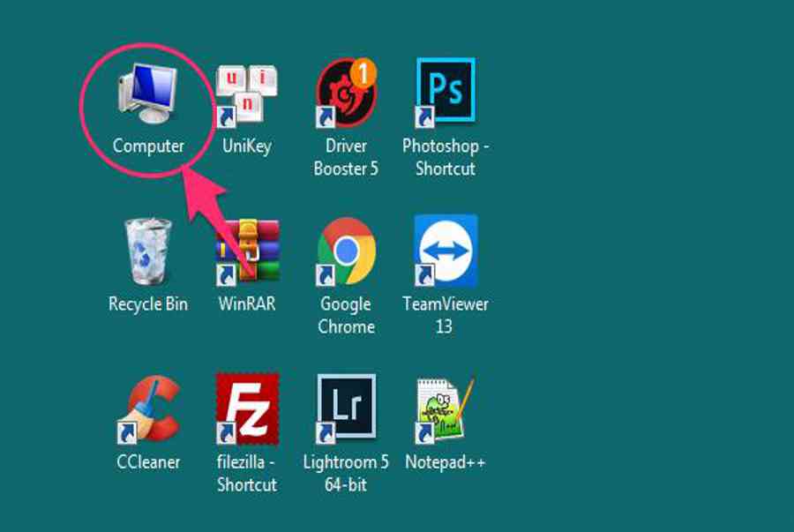Click the 'UniKey' label text

[x=247, y=146]
